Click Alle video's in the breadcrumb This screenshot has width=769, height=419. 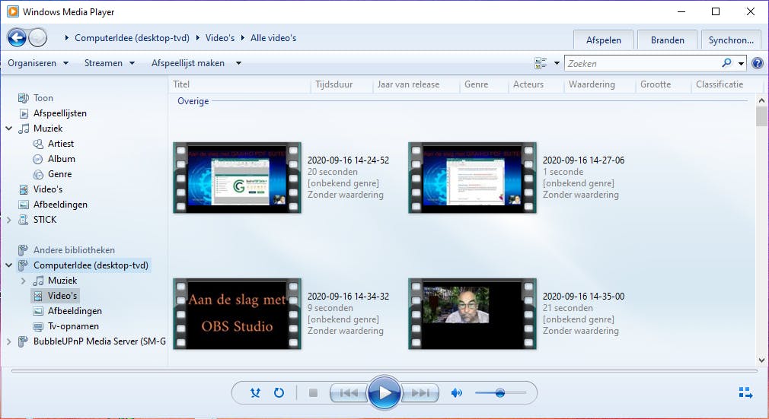273,37
